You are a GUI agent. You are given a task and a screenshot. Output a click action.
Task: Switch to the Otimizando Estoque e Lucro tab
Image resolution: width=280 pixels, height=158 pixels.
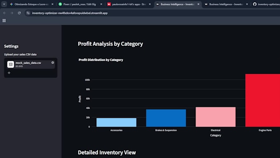(31, 4)
